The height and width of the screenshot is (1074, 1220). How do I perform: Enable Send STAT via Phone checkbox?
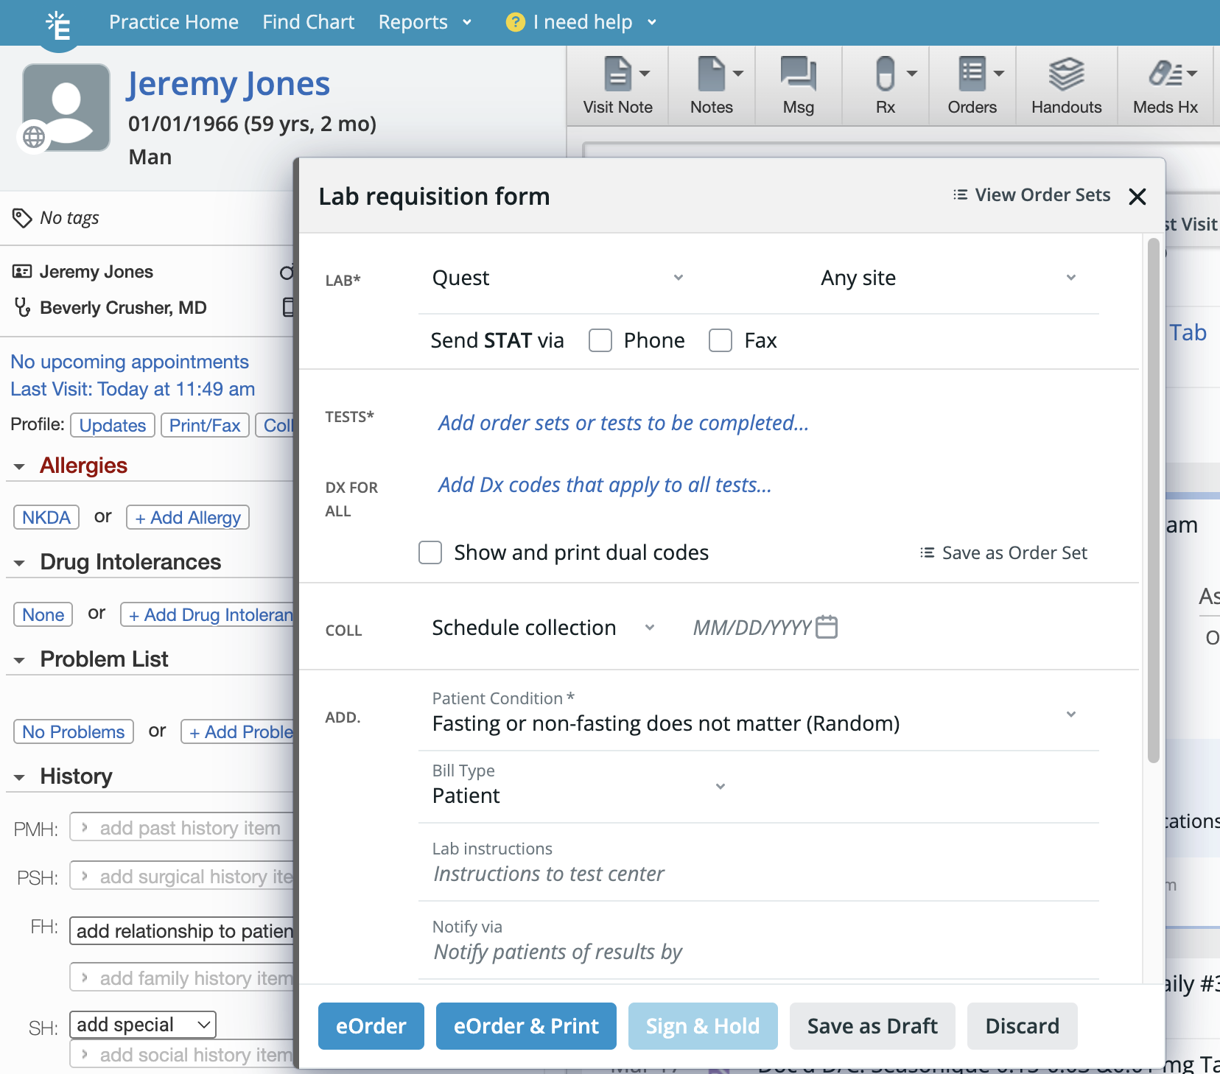(600, 340)
